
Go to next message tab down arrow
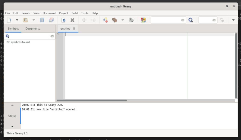(x=12, y=126)
